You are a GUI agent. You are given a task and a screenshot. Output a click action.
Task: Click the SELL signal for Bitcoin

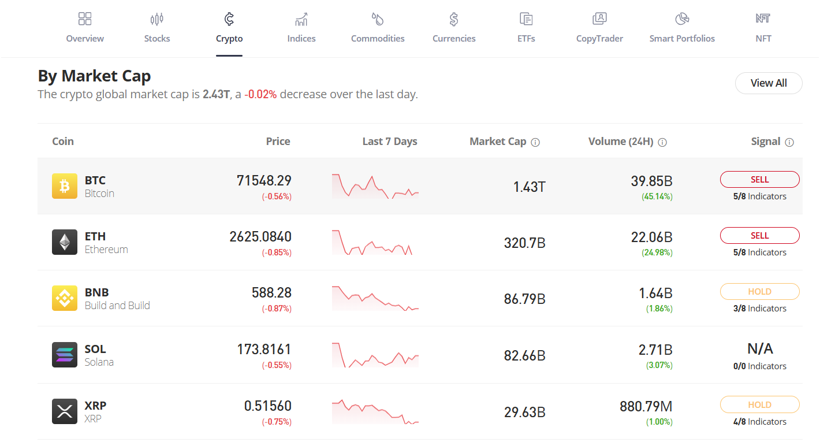tap(760, 180)
